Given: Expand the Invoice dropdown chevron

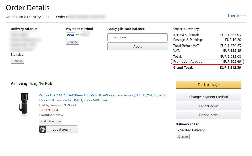Looking at the screenshot, I should tap(245, 16).
